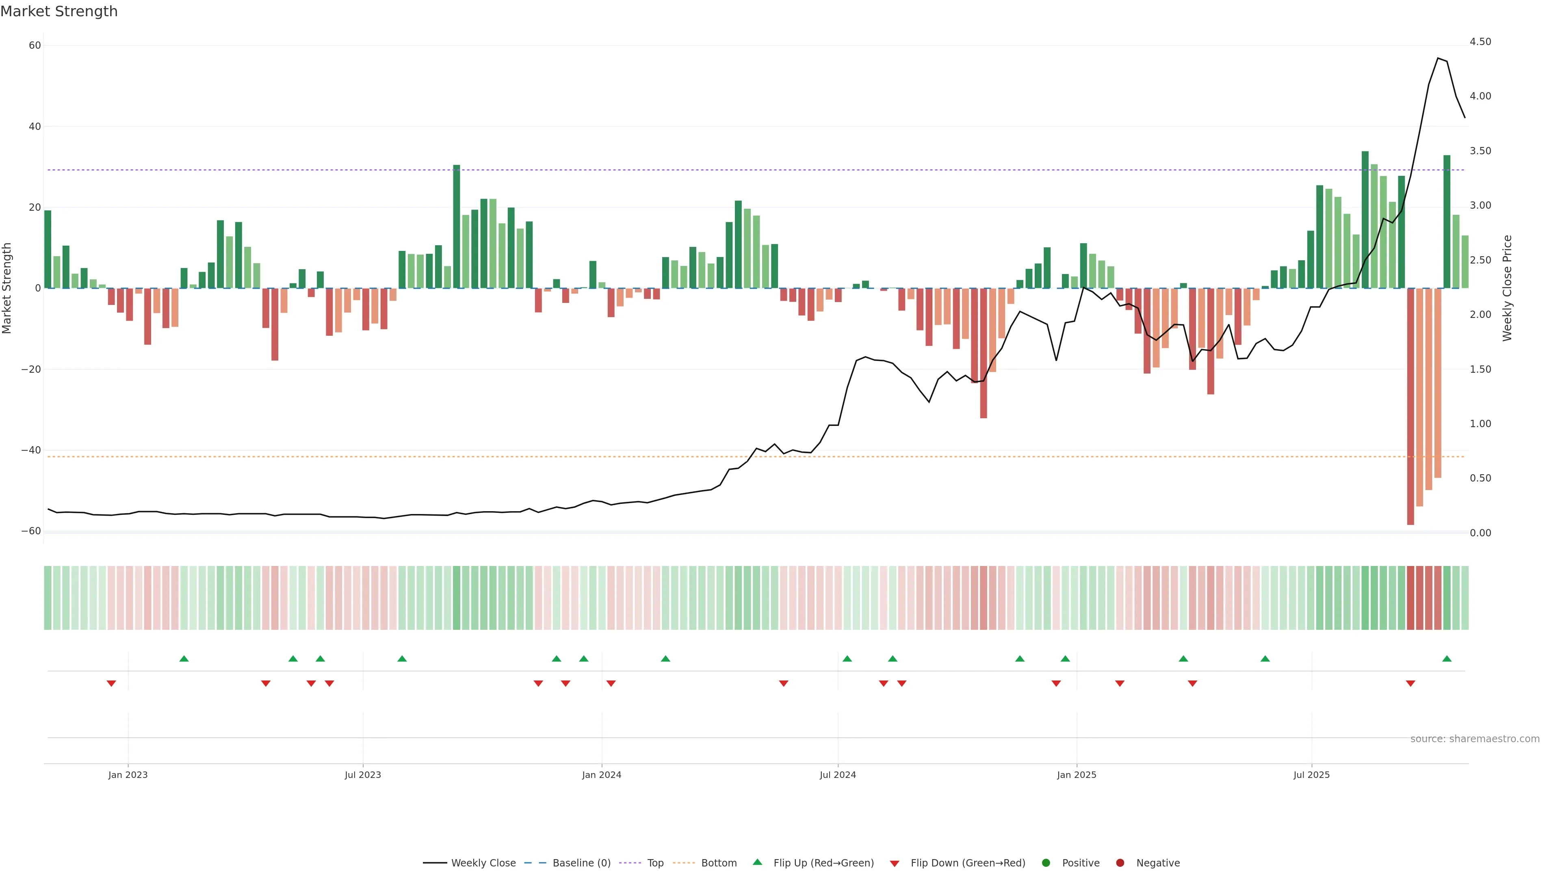The height and width of the screenshot is (877, 1560).
Task: Click the Jan 2024 axis label
Action: [x=601, y=775]
